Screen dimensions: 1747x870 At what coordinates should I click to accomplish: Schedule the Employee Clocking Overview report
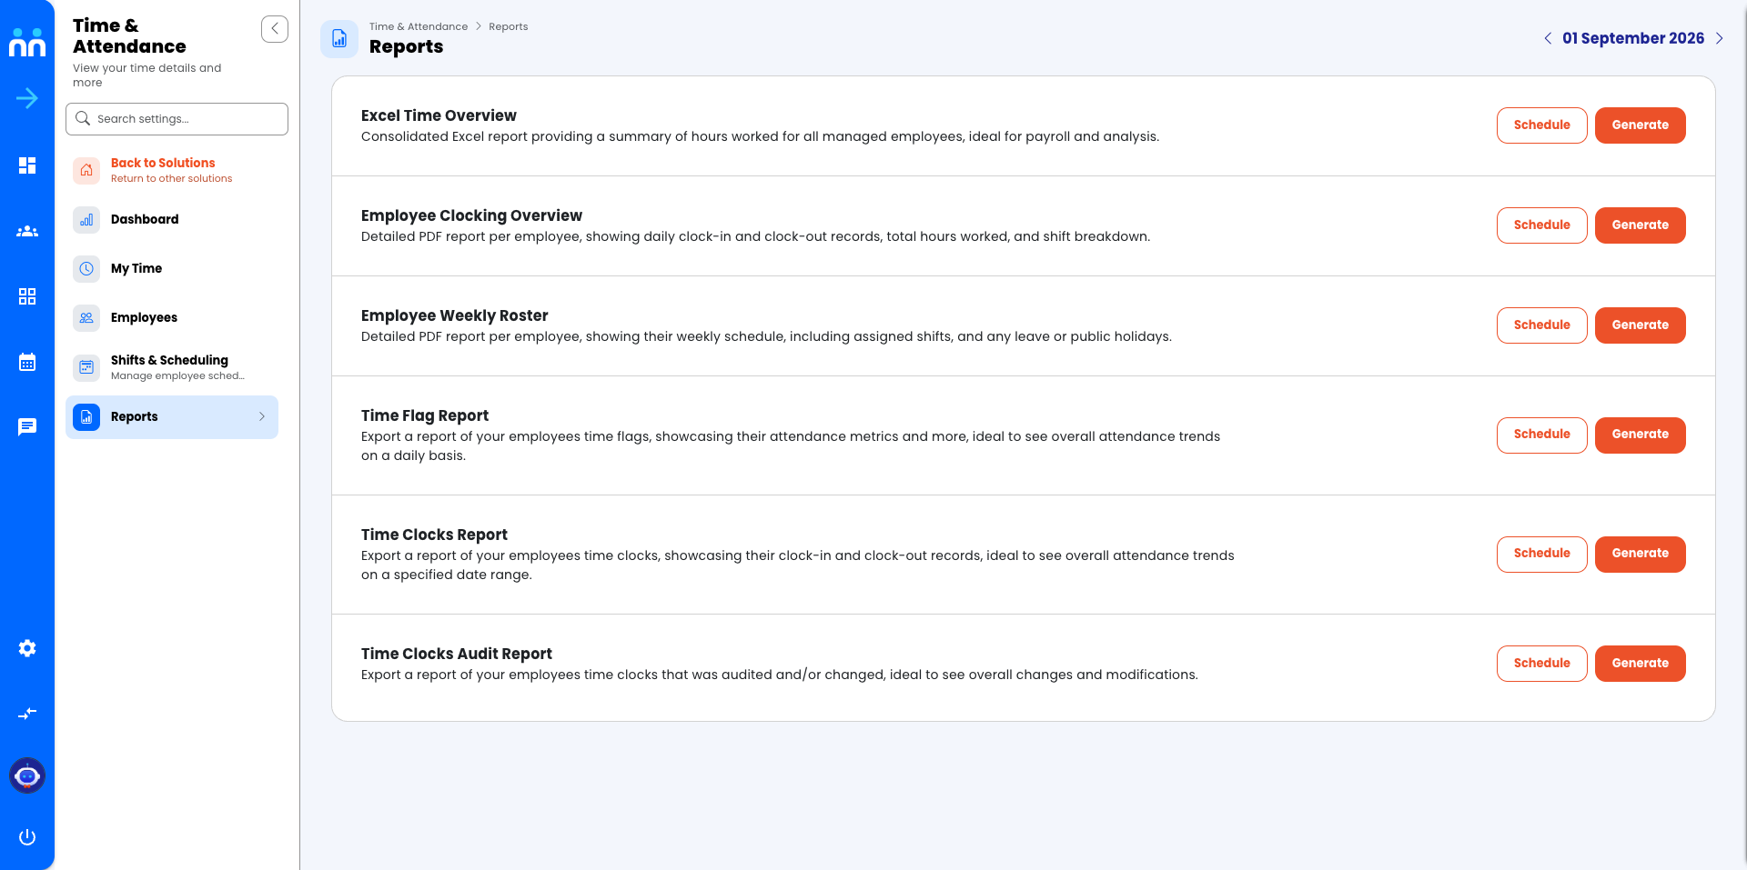pos(1541,225)
